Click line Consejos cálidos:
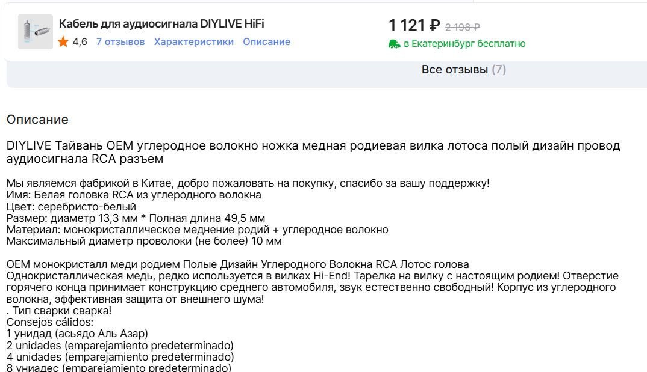 click(50, 322)
